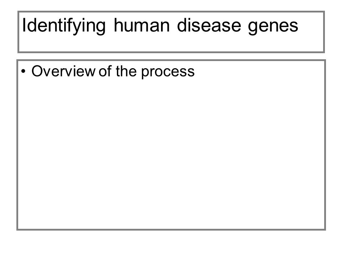Screen dimensions: 342x257
Task: Select the content placeholder's bottom border
Action: tap(171, 230)
